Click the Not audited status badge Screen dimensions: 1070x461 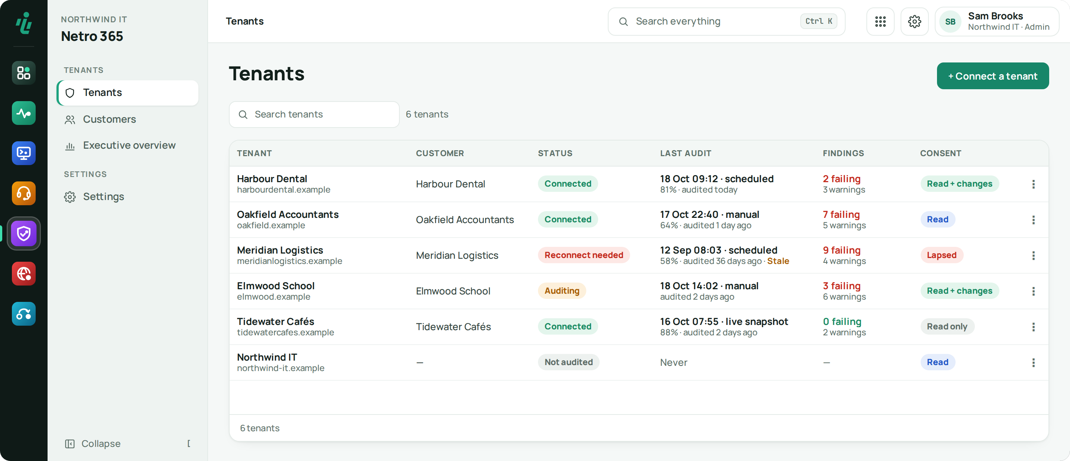[568, 362]
